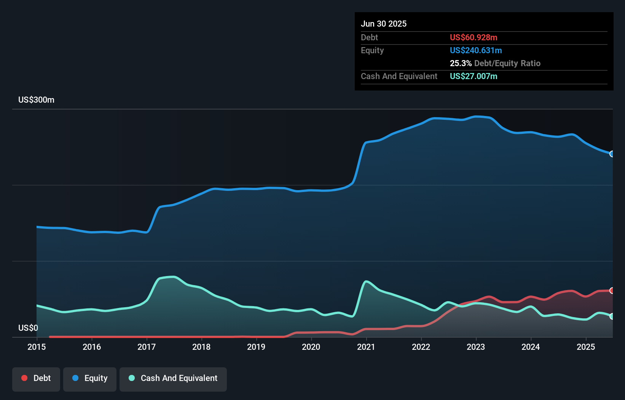The height and width of the screenshot is (400, 625).
Task: Click the teal dot in Cash legend
Action: click(132, 378)
